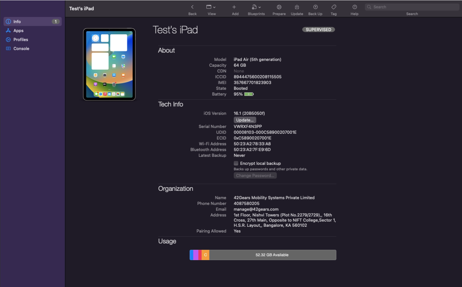Open Help from the toolbar

355,7
